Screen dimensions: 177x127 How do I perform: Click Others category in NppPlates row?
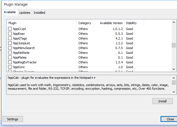click(83, 57)
